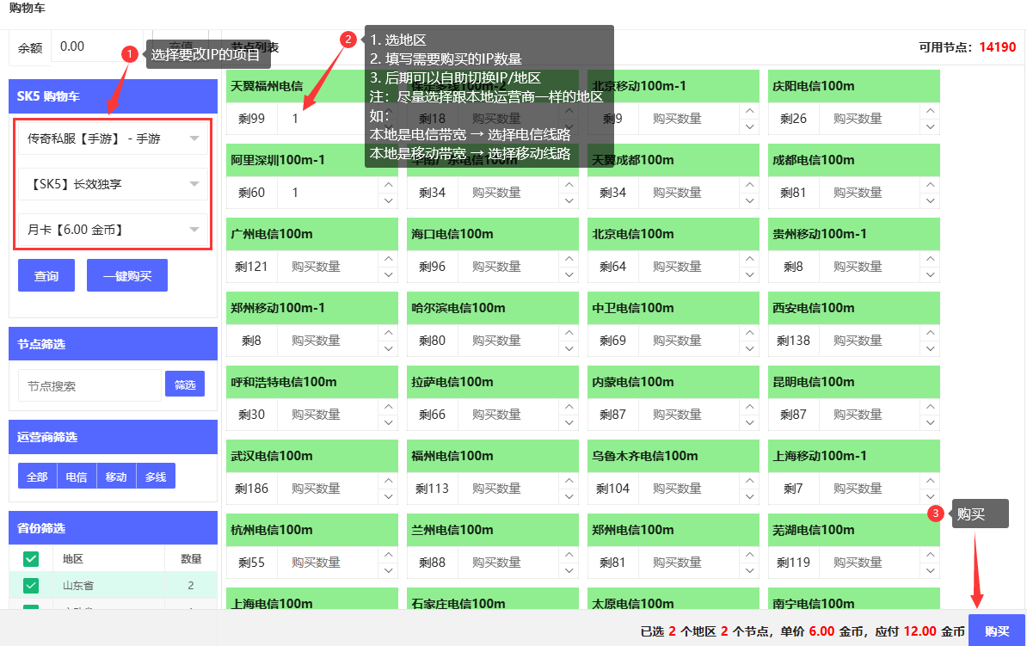1027x646 pixels.
Task: Check the province checkbox below 山东省
Action: click(x=30, y=607)
